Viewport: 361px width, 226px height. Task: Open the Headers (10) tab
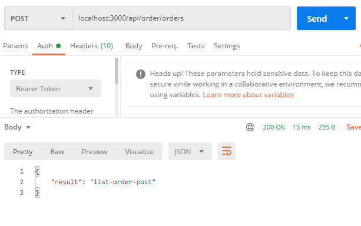point(92,46)
